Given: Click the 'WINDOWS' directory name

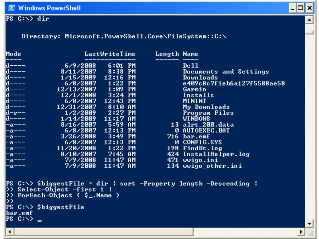Looking at the screenshot, I should (x=196, y=119).
